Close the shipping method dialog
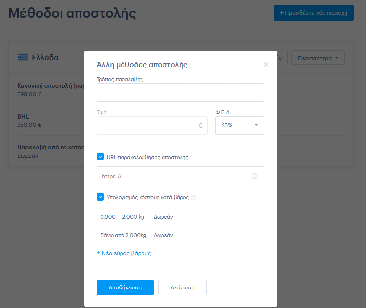366x308 pixels. click(266, 65)
